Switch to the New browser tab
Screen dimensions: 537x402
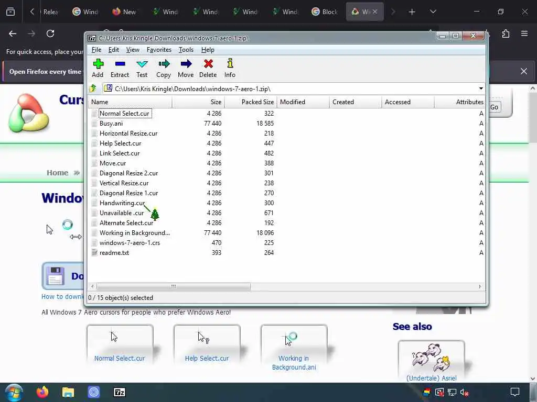point(124,12)
